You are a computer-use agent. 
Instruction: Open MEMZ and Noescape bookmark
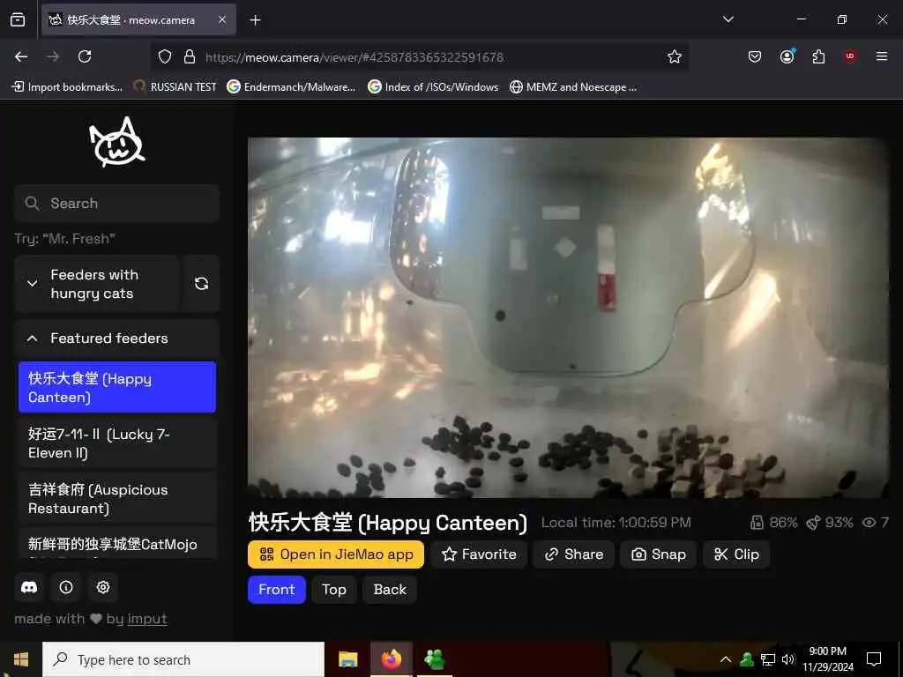(573, 87)
